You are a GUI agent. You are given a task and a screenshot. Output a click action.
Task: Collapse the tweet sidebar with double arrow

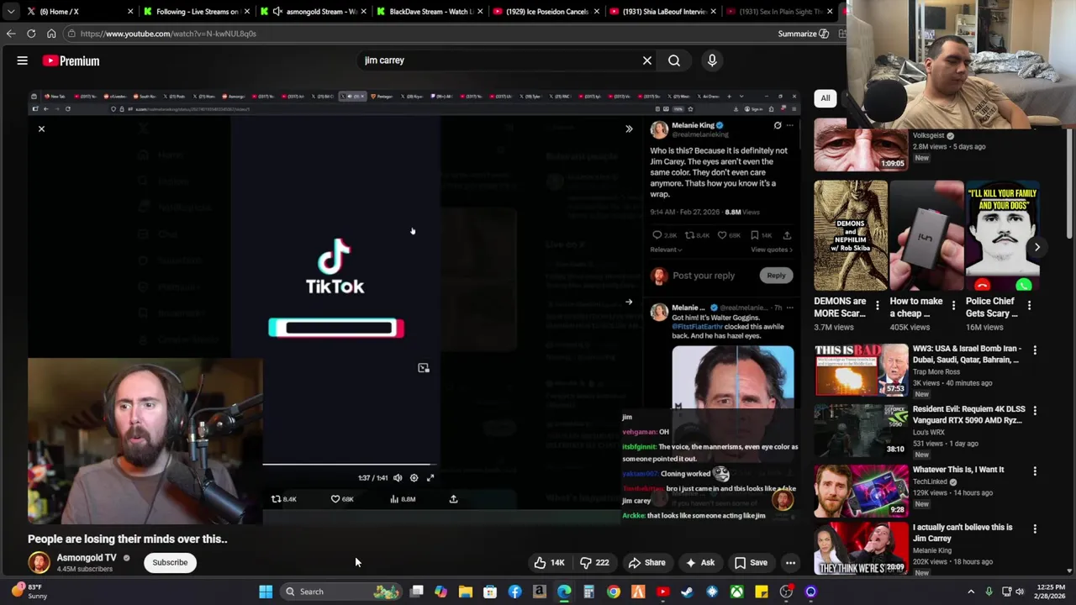click(x=629, y=129)
